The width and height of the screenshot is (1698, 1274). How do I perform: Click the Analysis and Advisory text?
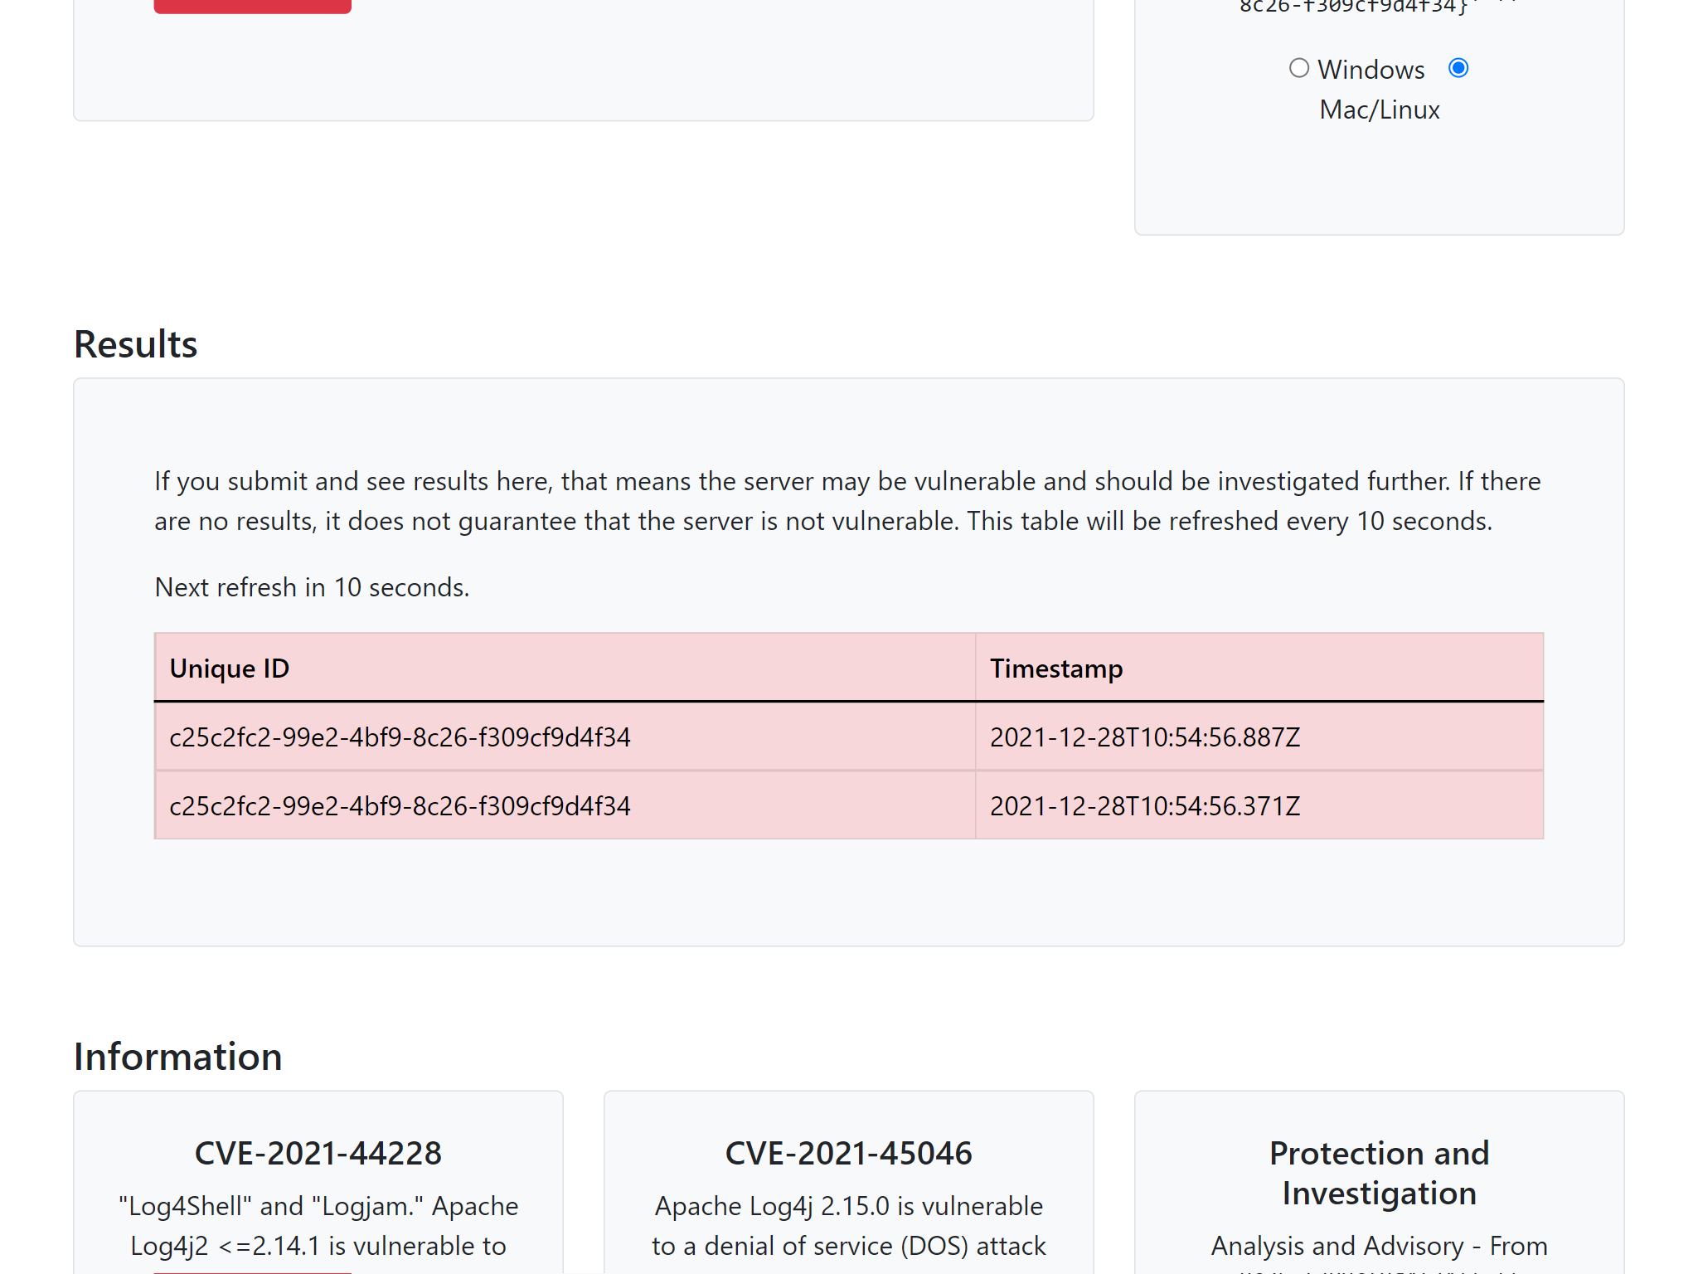click(1379, 1245)
